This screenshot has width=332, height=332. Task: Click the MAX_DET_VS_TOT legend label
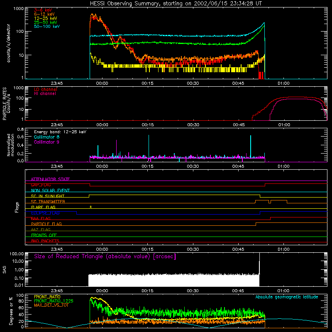tap(51, 305)
